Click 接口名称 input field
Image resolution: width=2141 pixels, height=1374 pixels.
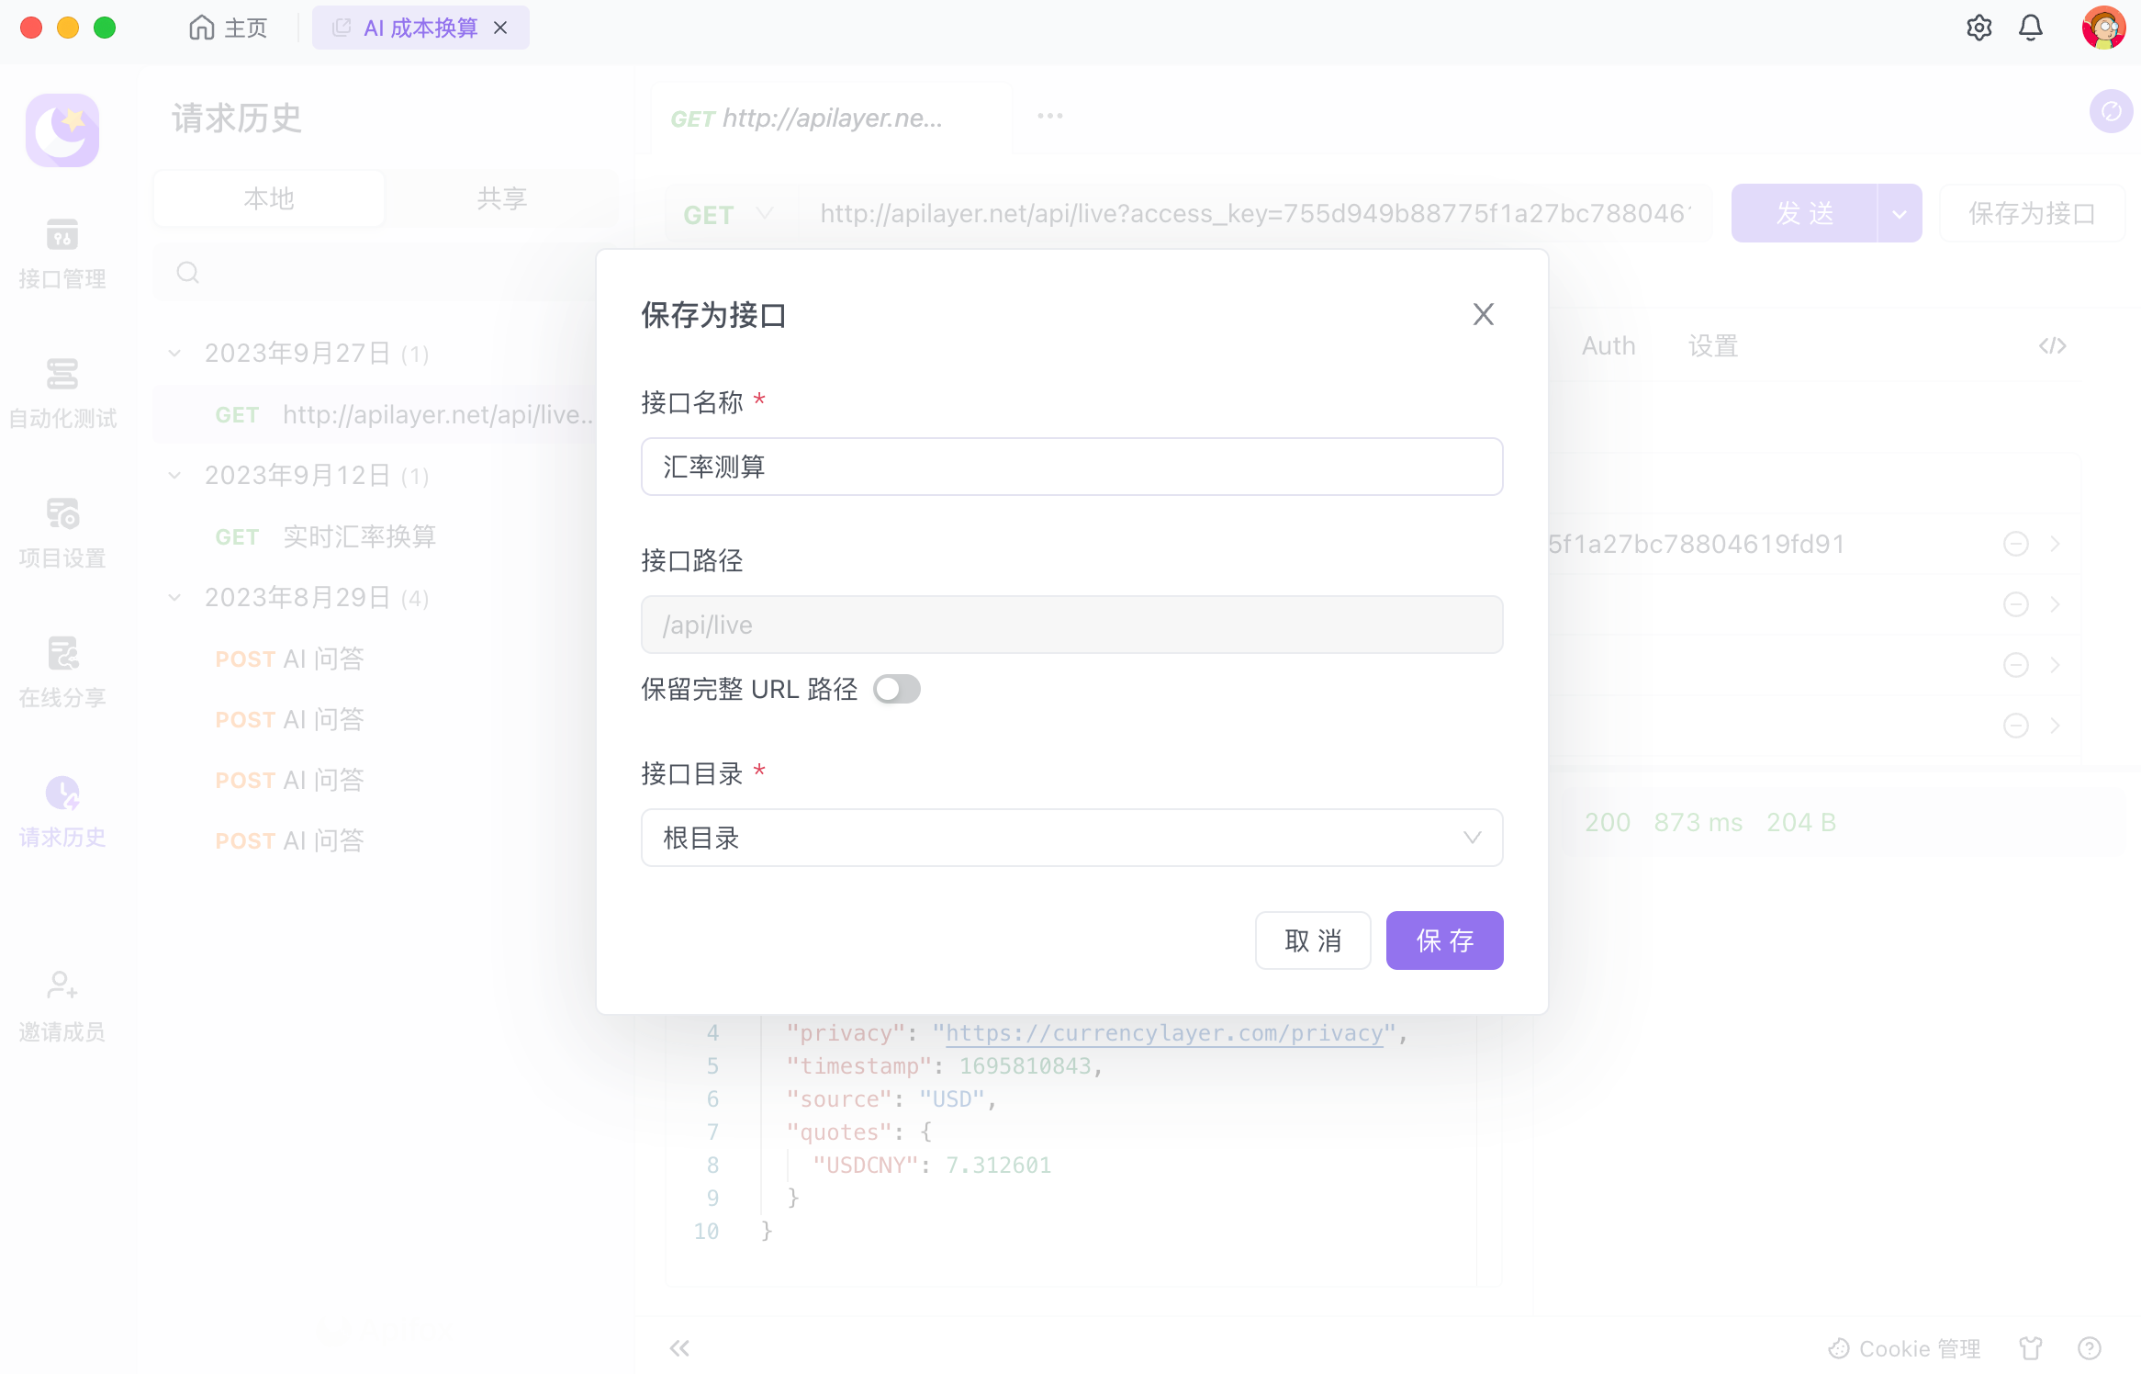[1071, 467]
